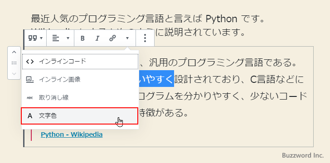Toggle bold formatting
330x163 pixels.
click(82, 38)
